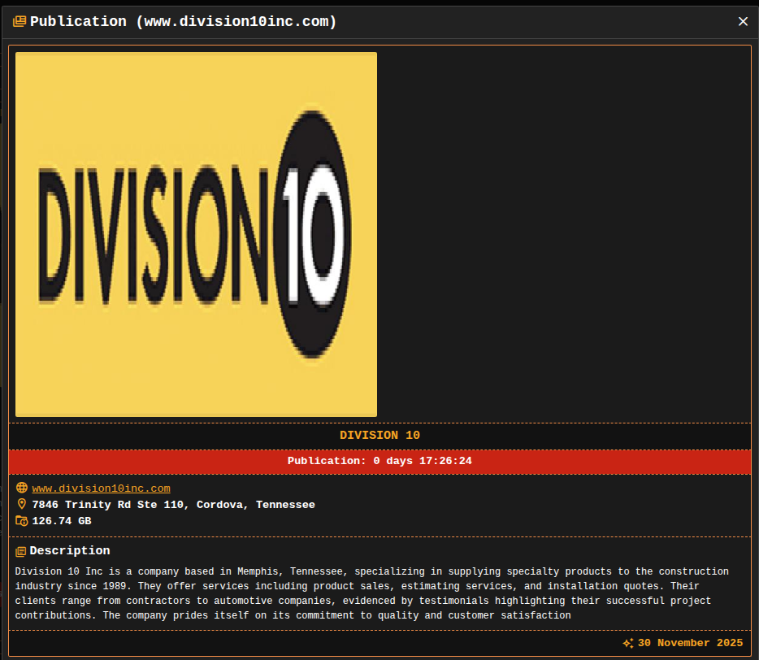Click the globe icon beside the website
The width and height of the screenshot is (759, 660).
(22, 488)
